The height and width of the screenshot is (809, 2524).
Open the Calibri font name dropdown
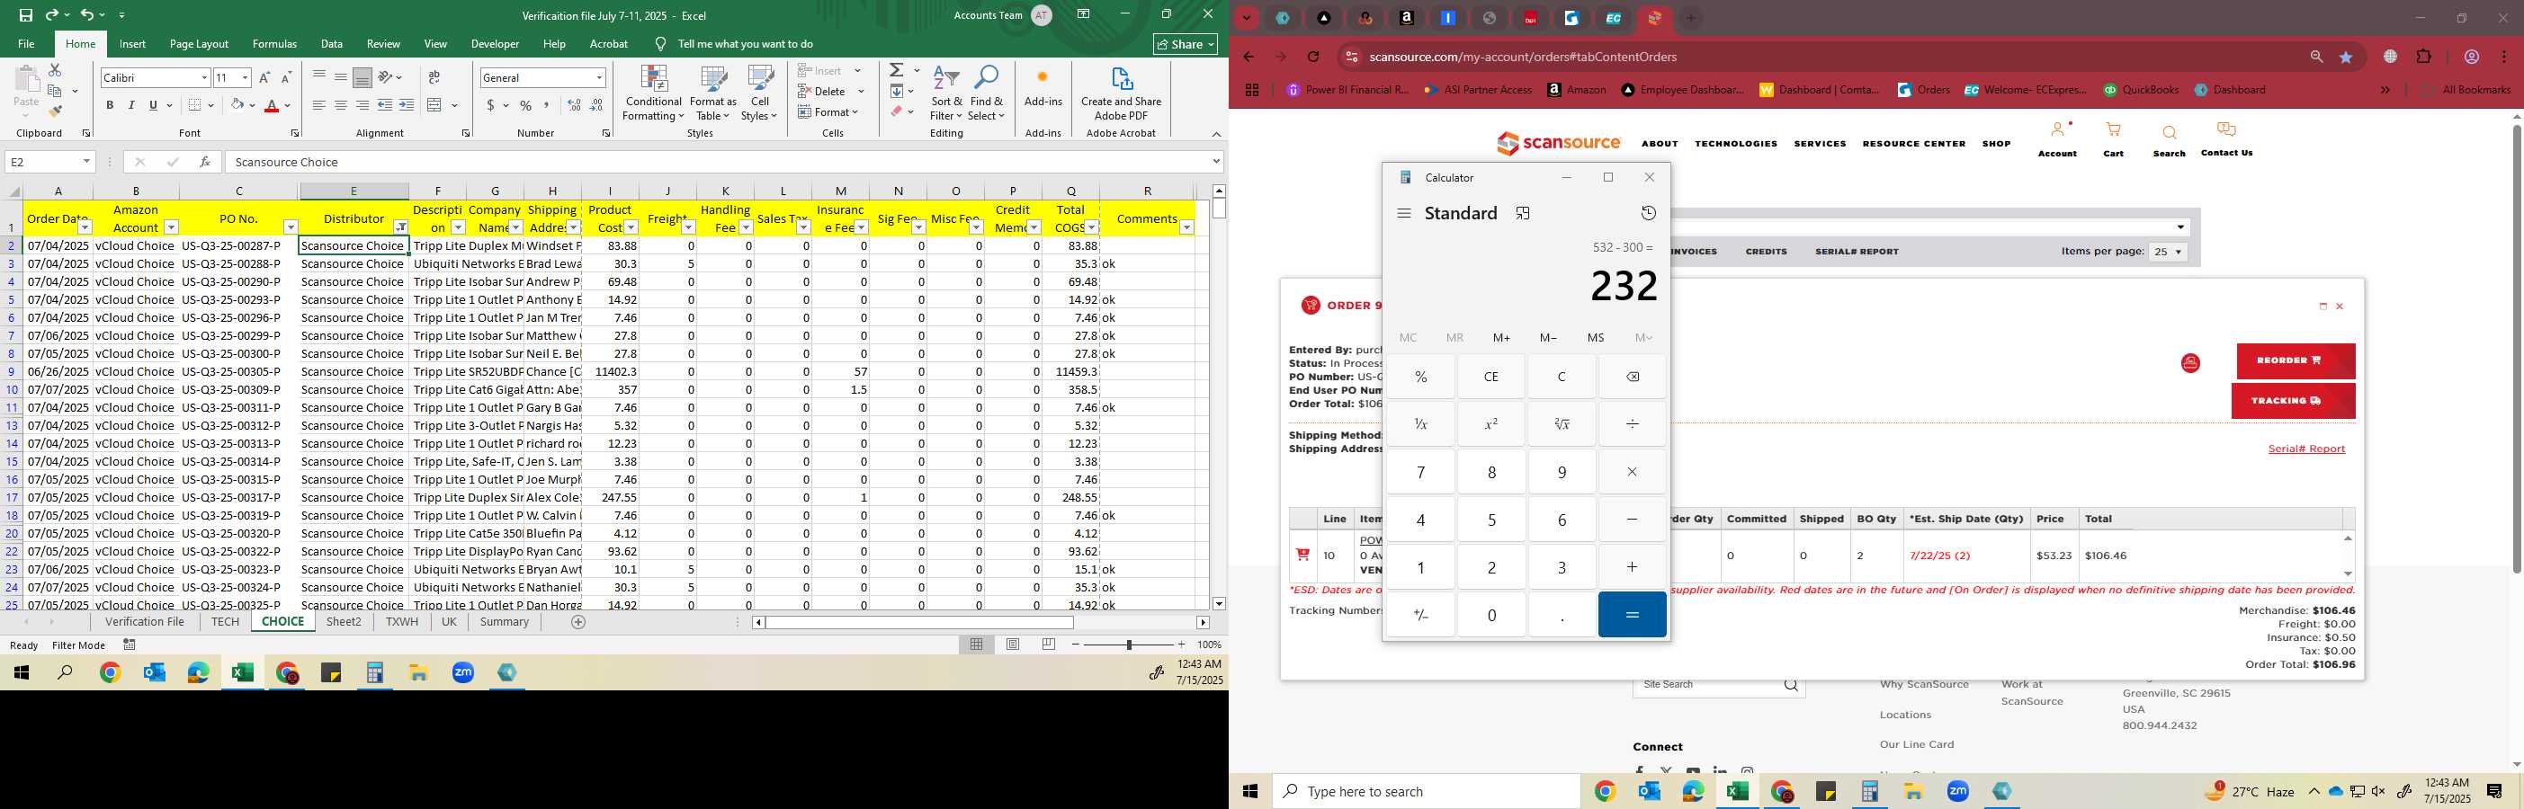(x=204, y=77)
